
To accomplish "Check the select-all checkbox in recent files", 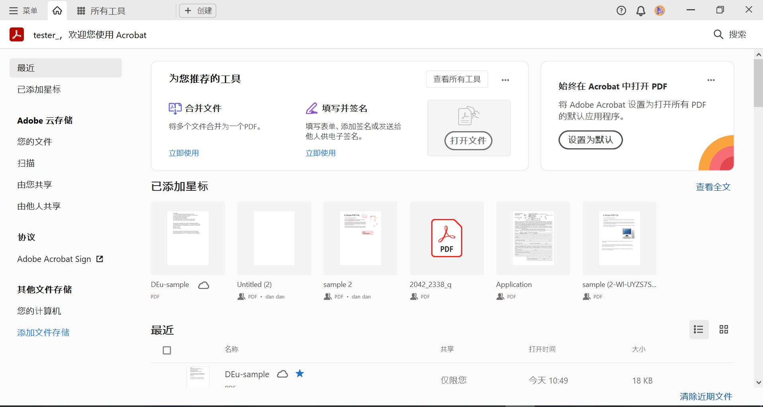I will 167,350.
